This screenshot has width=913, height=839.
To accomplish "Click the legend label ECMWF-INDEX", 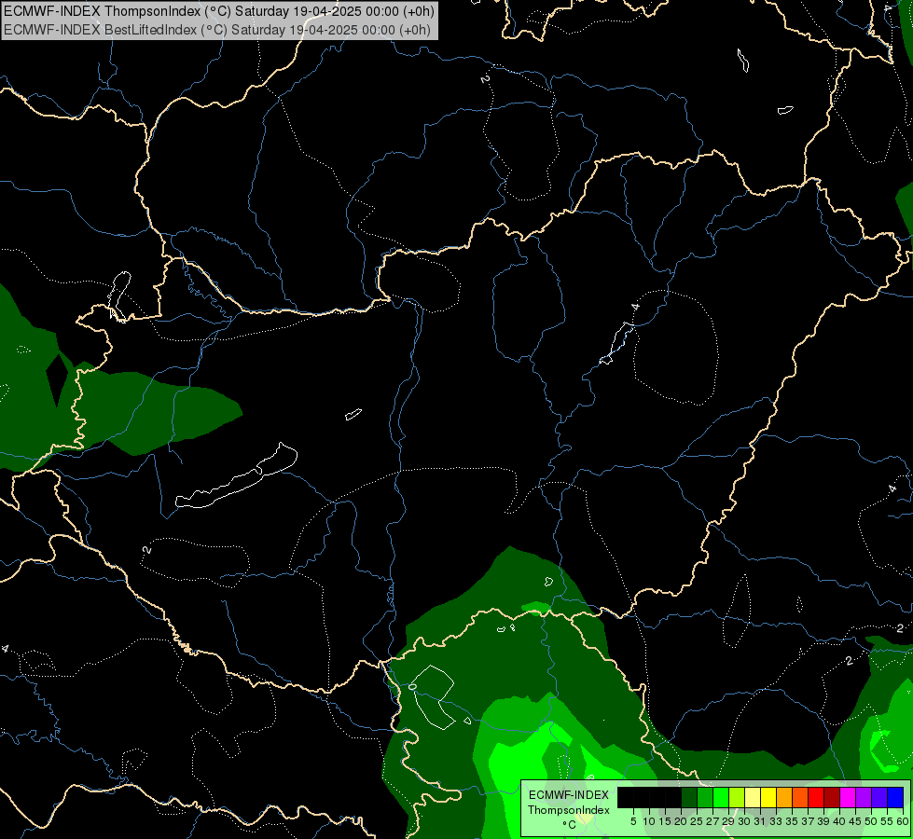I will (569, 795).
